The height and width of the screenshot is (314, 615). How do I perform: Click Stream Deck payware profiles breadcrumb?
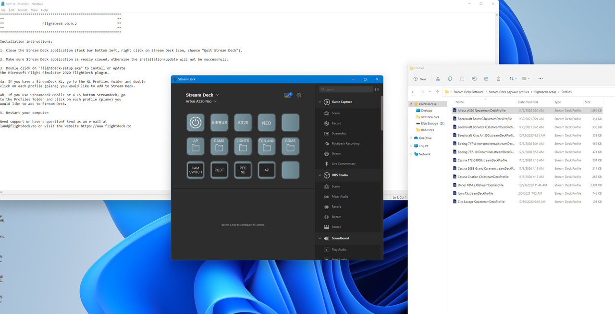point(509,92)
